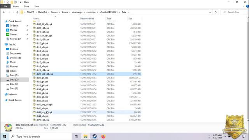The image size is (249, 140).
Task: Show hidden system tray icons
Action: (x=225, y=136)
